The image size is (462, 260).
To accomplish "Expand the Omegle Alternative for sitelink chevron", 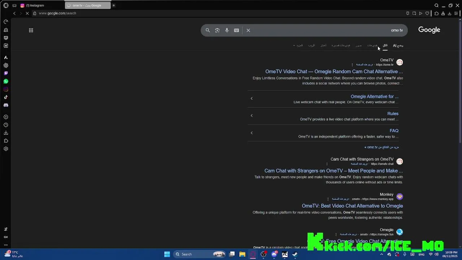I will (x=252, y=98).
